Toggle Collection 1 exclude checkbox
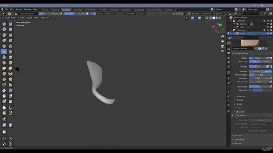Viewport: 273px width, 153px height. (x=264, y=30)
